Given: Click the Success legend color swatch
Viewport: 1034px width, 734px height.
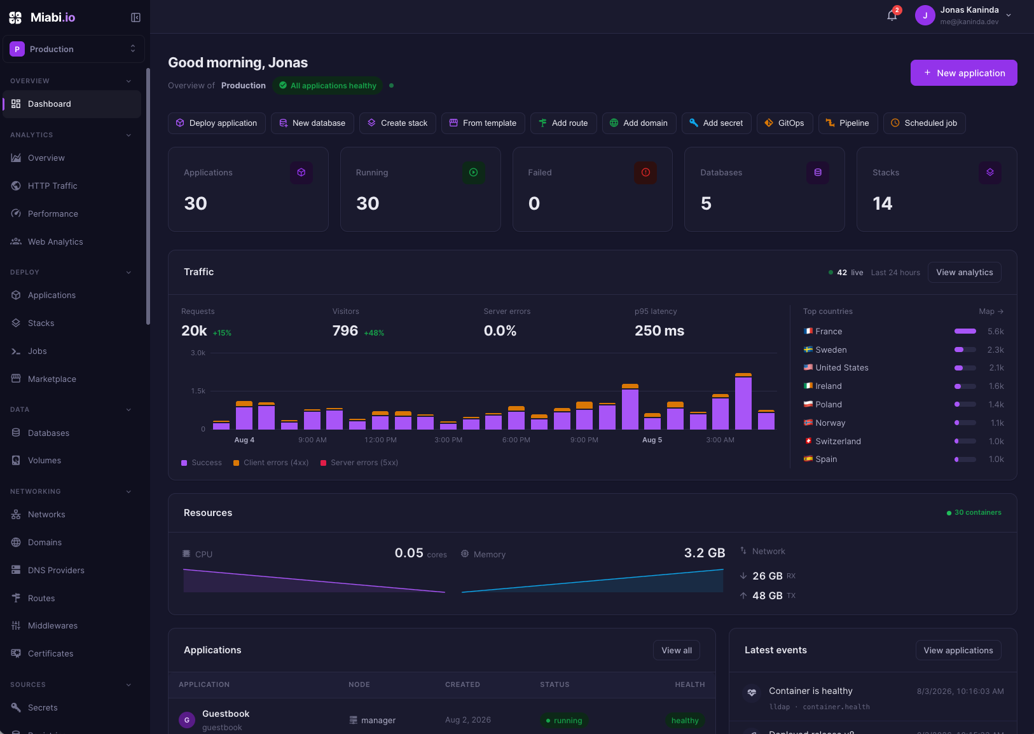Looking at the screenshot, I should 184,463.
